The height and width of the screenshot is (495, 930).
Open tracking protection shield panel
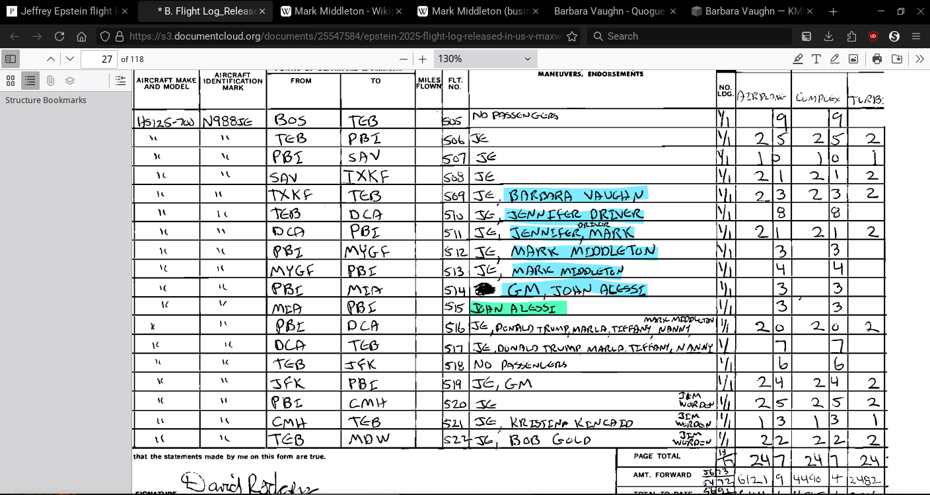105,36
